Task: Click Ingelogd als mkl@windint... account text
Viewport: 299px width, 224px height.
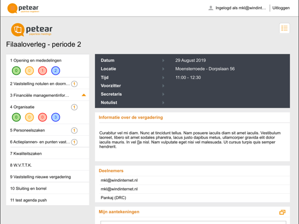Action: (x=240, y=8)
